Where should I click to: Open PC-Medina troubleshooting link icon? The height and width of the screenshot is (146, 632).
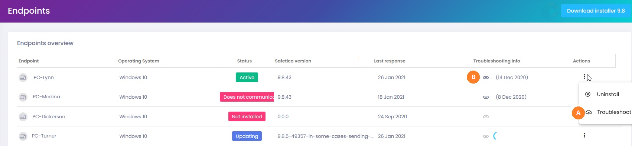pyautogui.click(x=486, y=97)
